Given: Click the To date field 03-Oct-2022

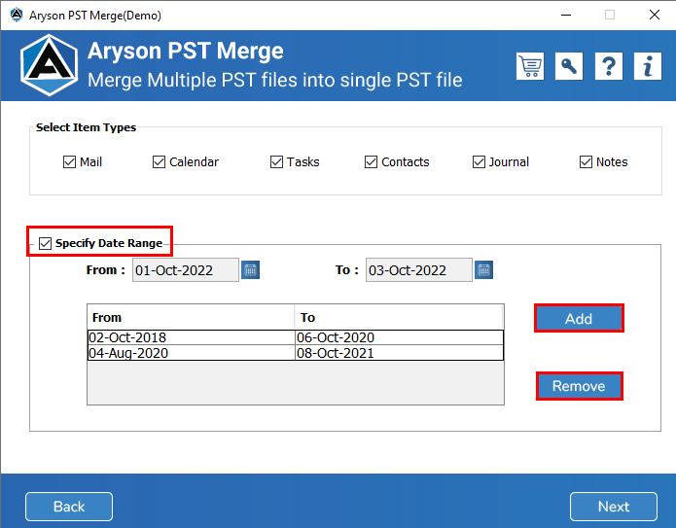Looking at the screenshot, I should pyautogui.click(x=418, y=270).
